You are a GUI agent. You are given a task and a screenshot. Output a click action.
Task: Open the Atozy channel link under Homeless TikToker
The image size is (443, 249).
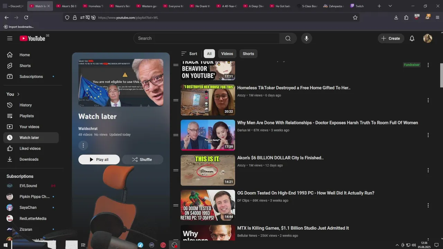click(x=241, y=95)
